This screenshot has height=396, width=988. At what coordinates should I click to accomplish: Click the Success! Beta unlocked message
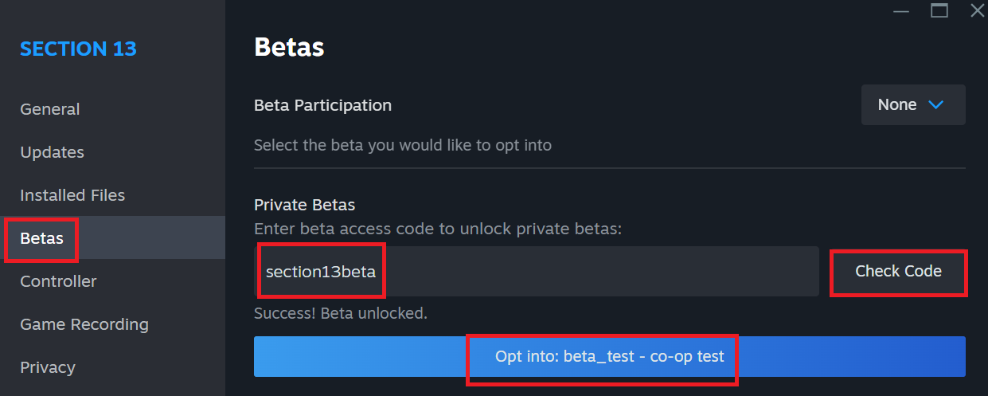point(340,313)
